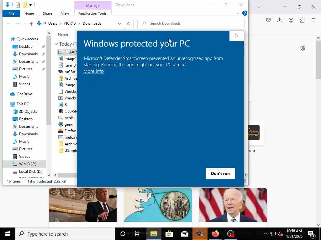
Task: Click Users in the address path
Action: (x=53, y=23)
